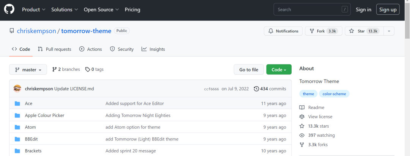
Task: Expand the star options caret
Action: pyautogui.click(x=389, y=31)
